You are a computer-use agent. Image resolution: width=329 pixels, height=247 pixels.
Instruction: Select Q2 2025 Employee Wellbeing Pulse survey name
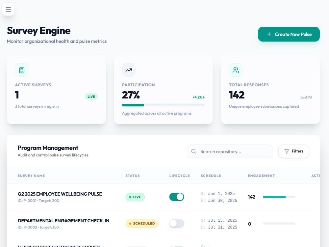pos(60,194)
